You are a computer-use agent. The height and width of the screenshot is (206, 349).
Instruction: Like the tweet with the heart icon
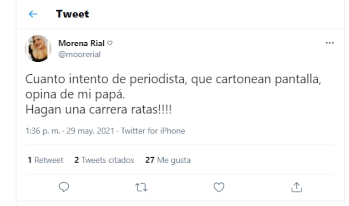coord(219,187)
